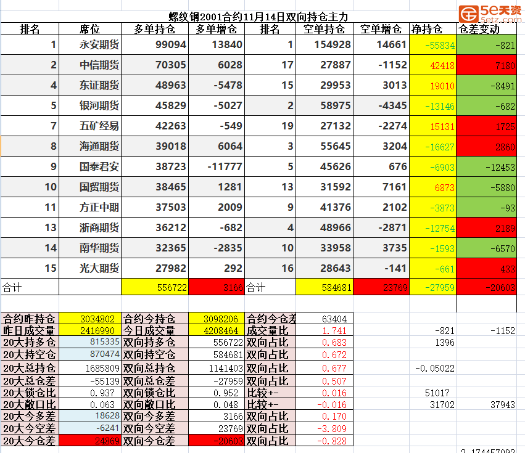Select the long total cell 556722
The width and height of the screenshot is (525, 453).
tap(155, 287)
